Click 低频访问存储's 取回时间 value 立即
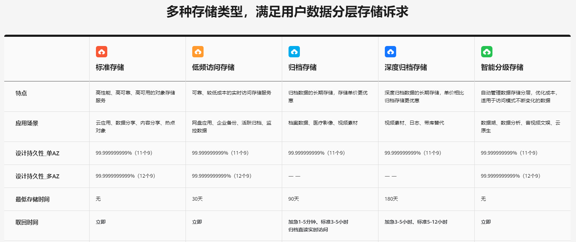576x242 pixels. 197,222
